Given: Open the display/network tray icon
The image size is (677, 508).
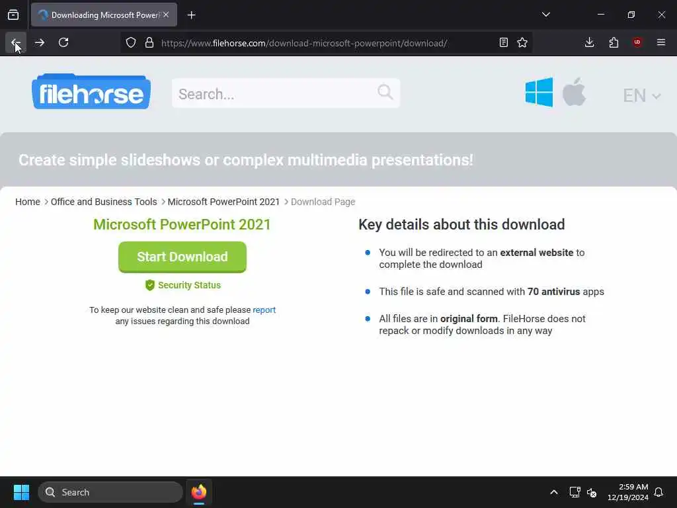Looking at the screenshot, I should point(575,492).
